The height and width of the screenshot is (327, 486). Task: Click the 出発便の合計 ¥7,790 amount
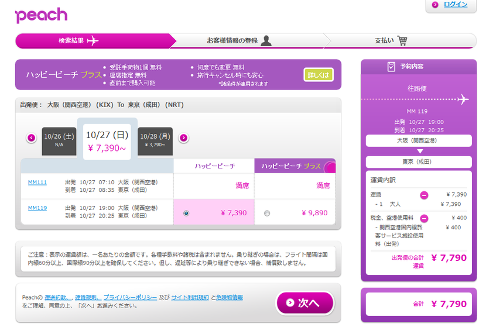coord(449,258)
